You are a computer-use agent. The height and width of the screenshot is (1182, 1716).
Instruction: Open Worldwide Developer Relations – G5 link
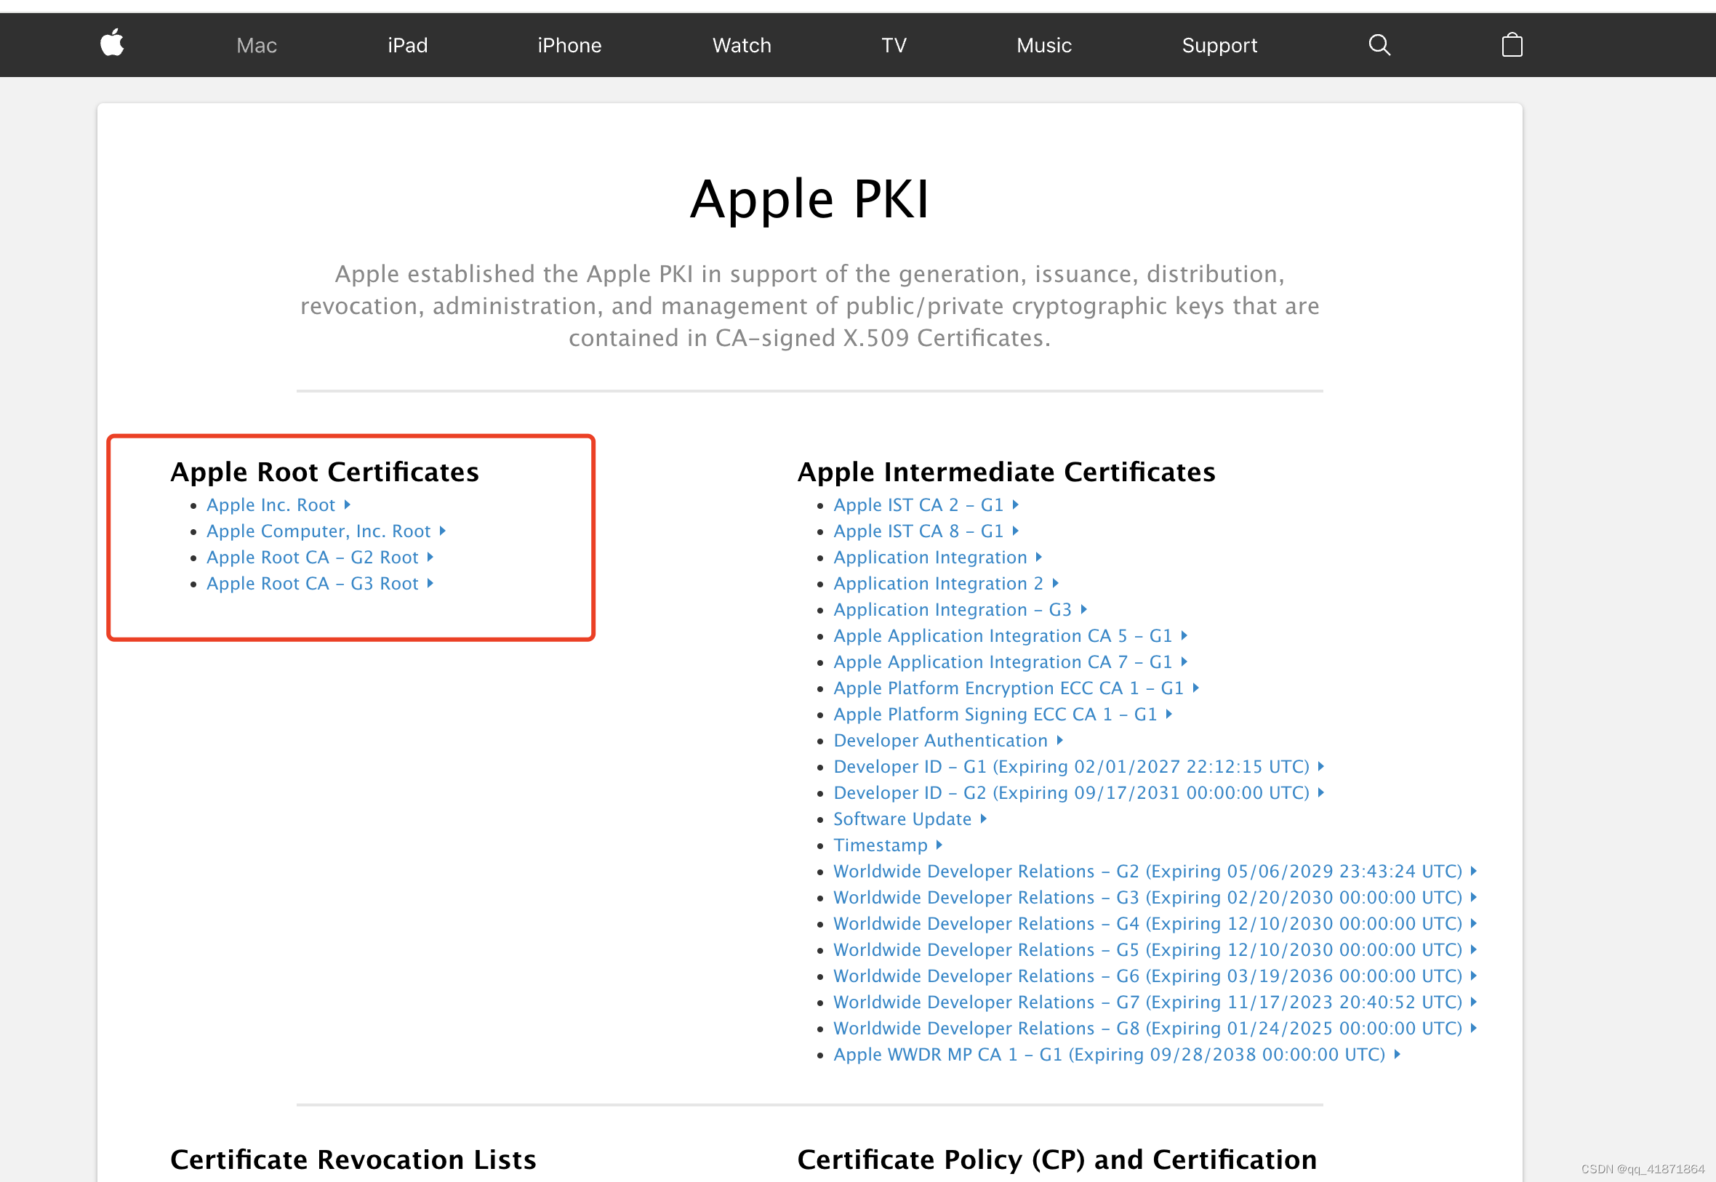1155,950
